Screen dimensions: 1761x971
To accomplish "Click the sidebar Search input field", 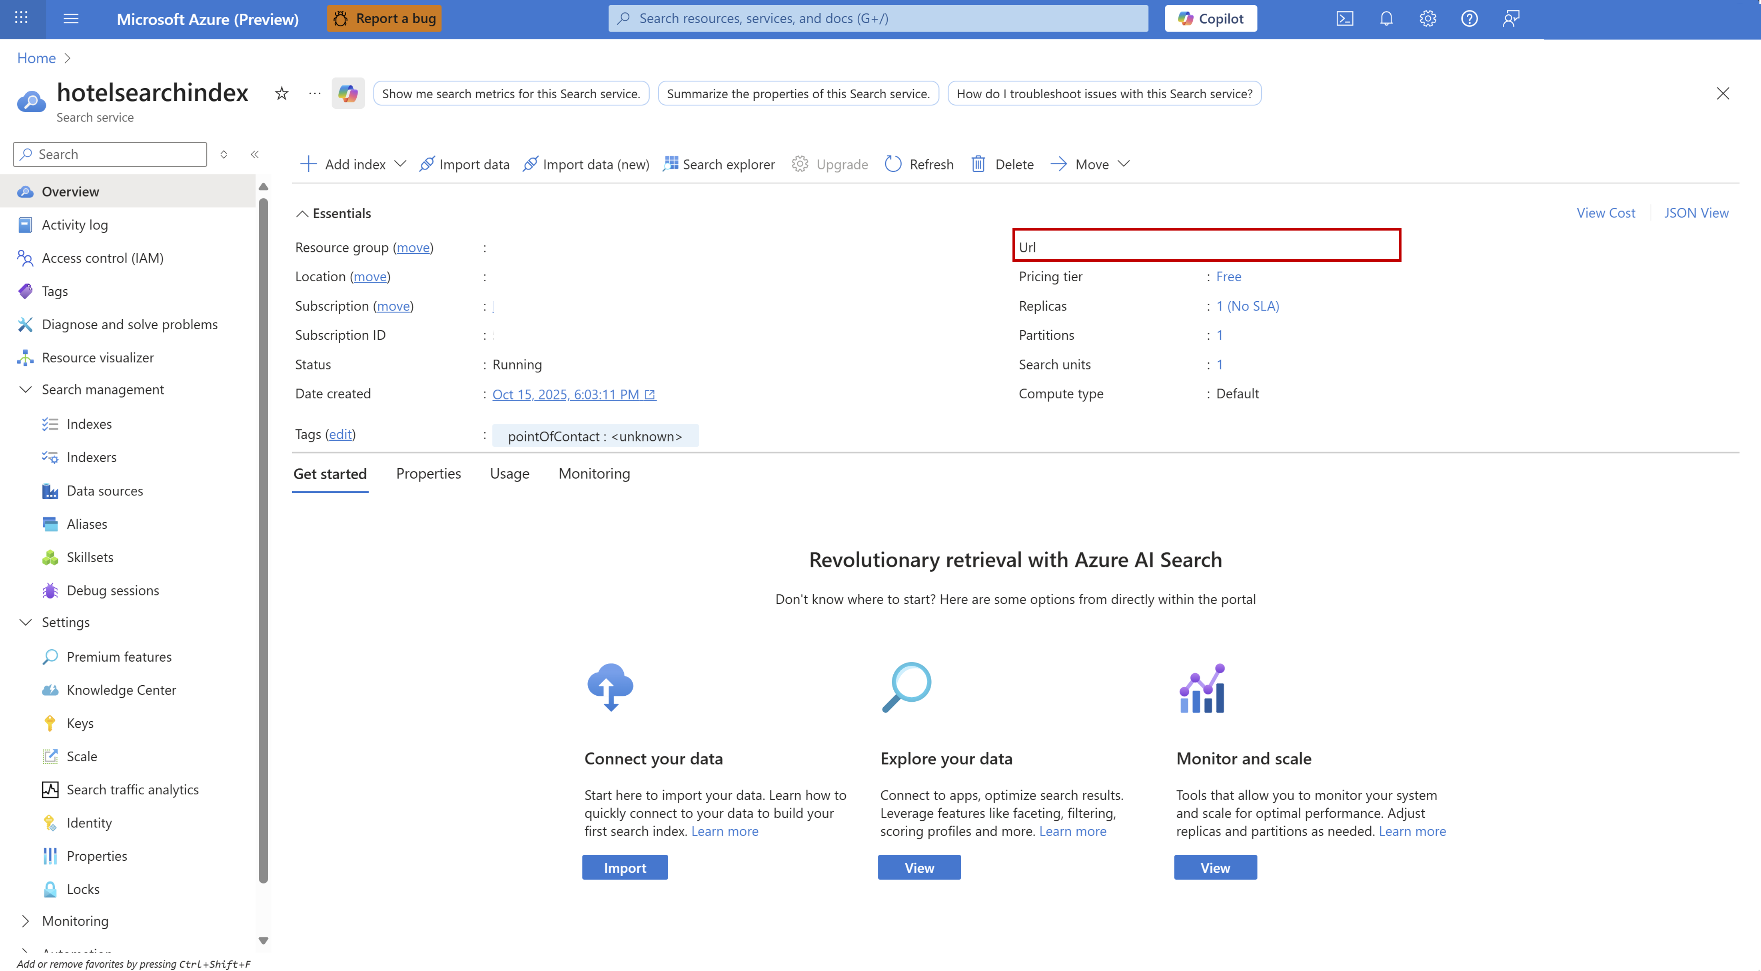I will [110, 154].
